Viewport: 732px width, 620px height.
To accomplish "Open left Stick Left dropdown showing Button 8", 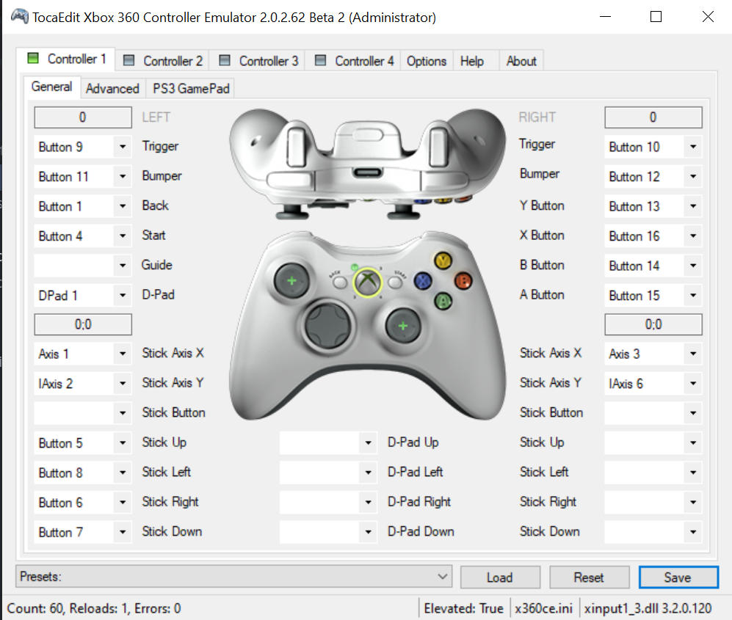I will pyautogui.click(x=83, y=473).
